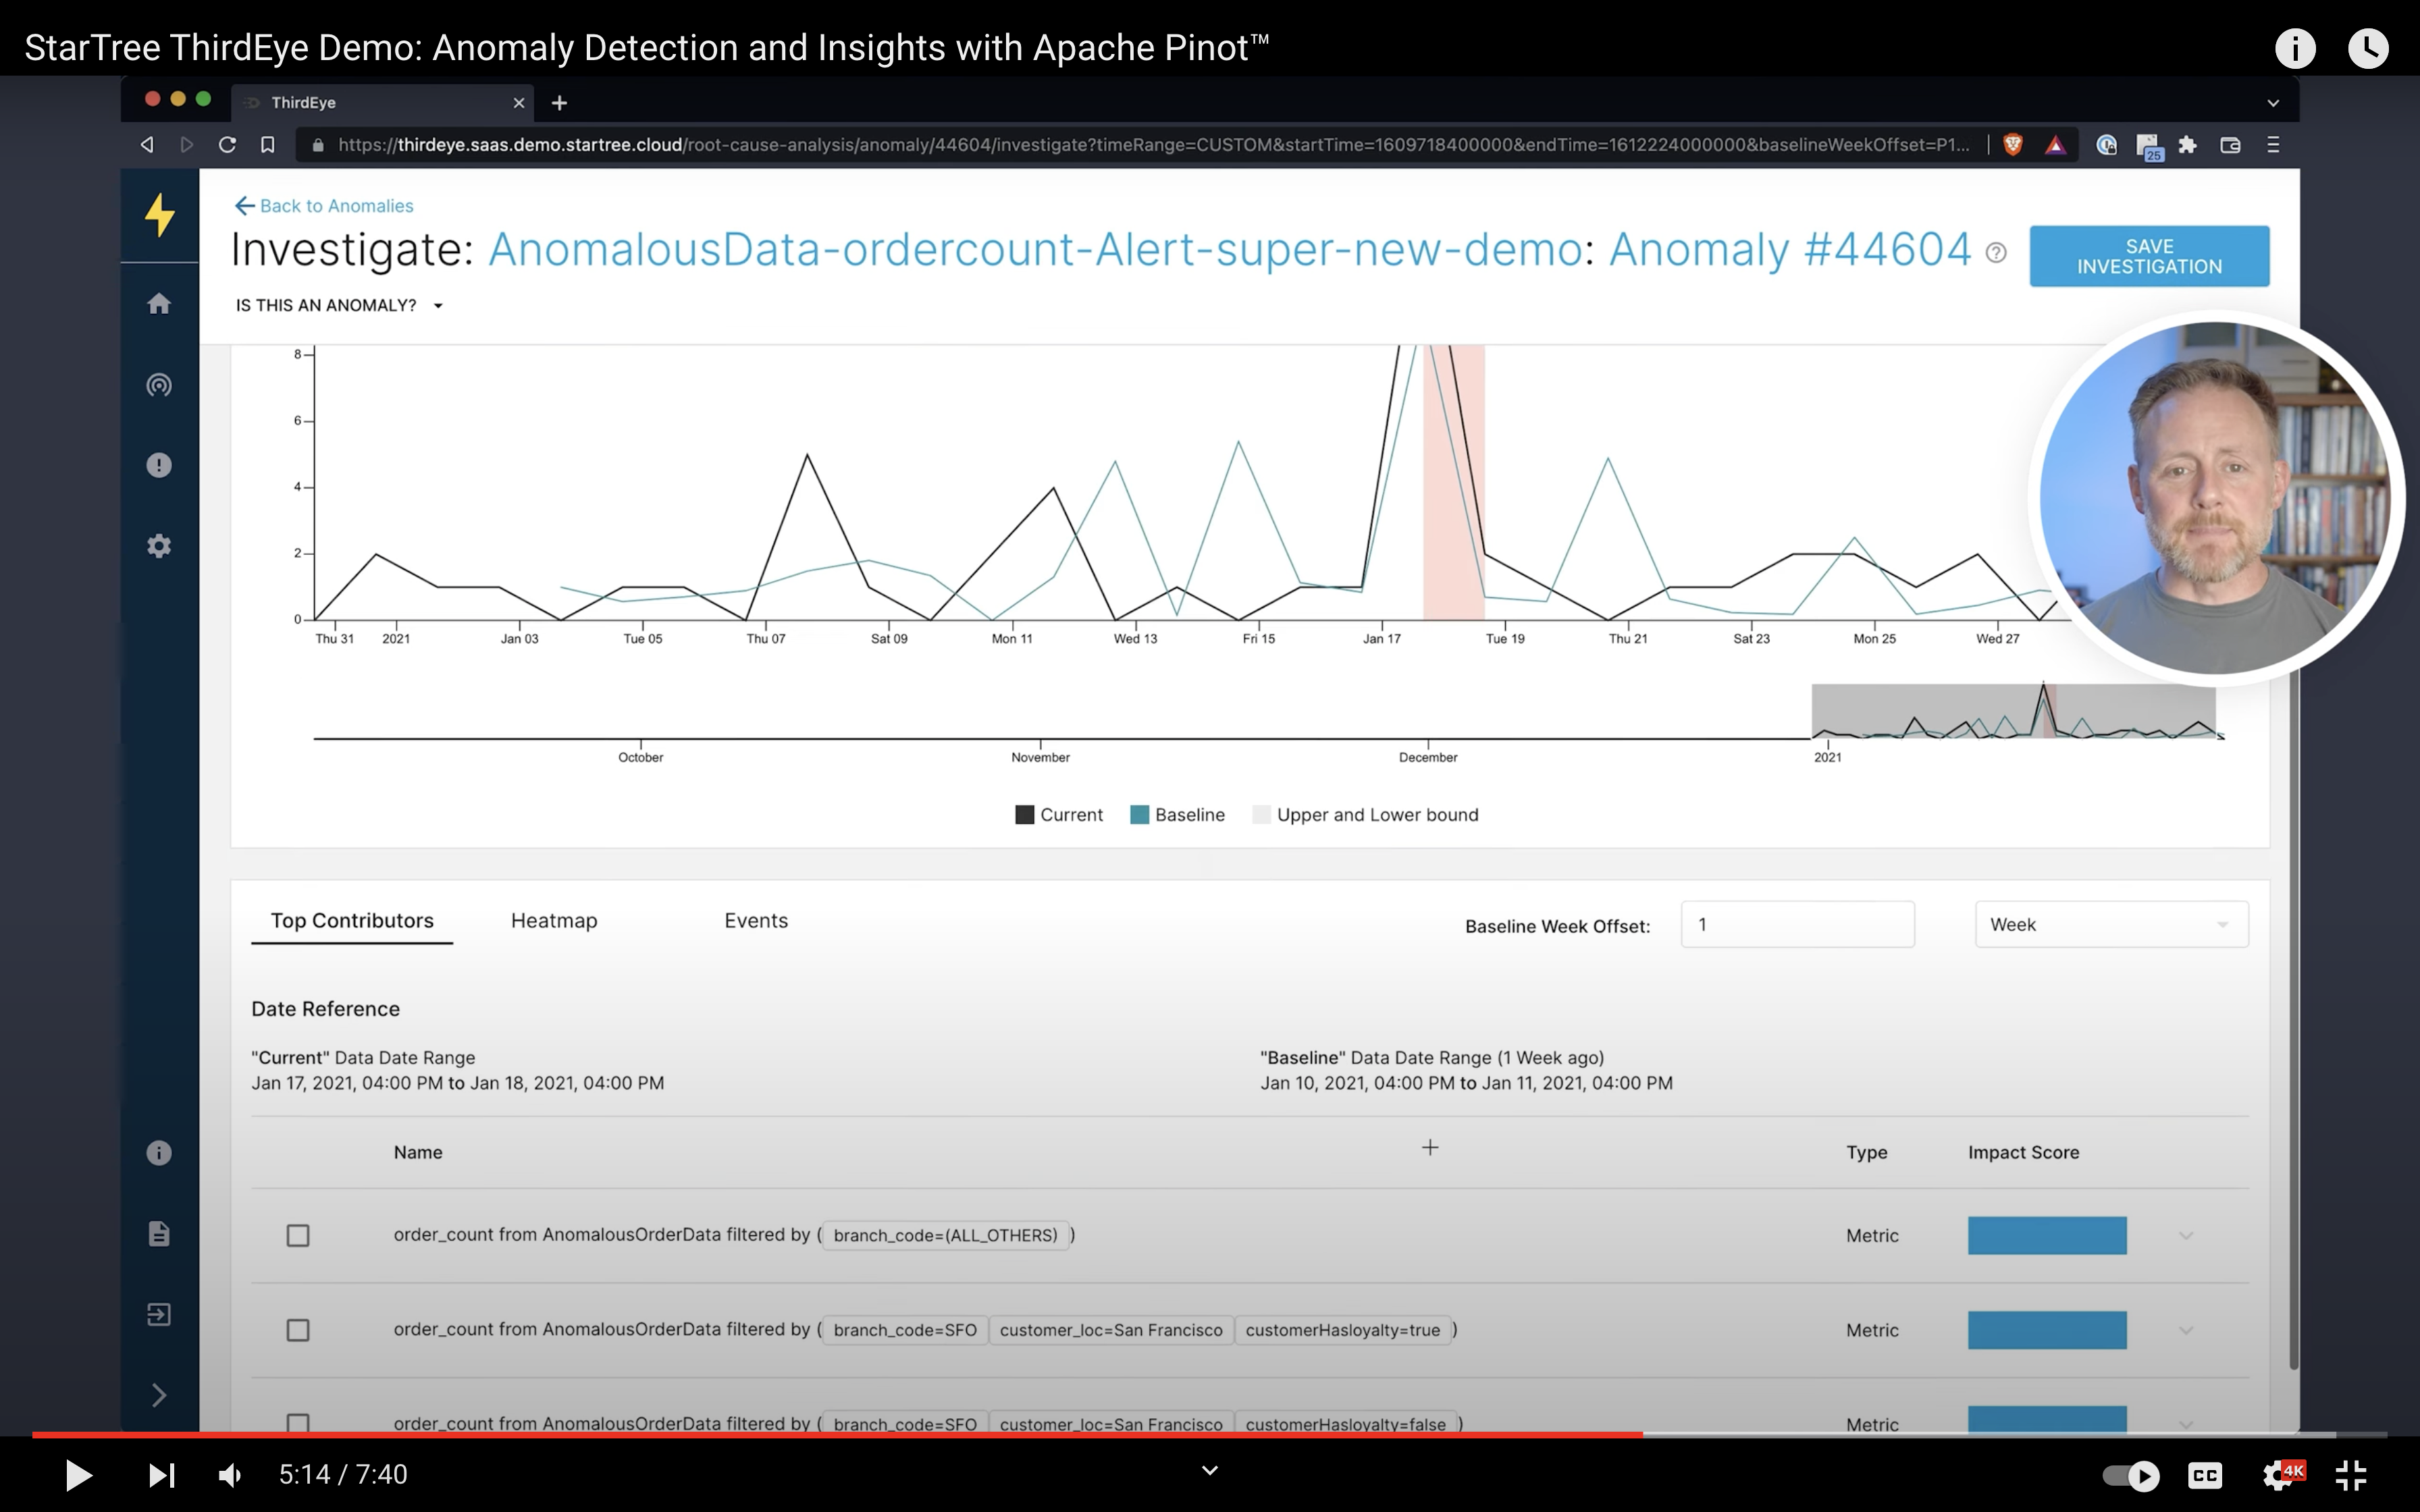The width and height of the screenshot is (2420, 1512).
Task: Check the customerHasloyalty=true row checkbox
Action: (298, 1330)
